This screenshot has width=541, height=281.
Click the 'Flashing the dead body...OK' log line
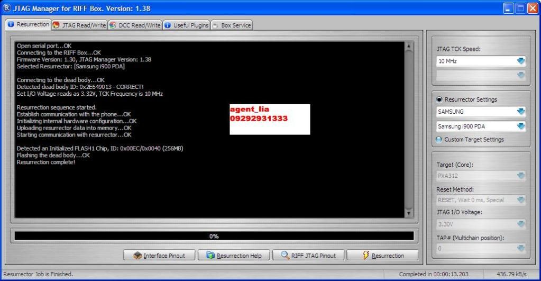coord(53,156)
